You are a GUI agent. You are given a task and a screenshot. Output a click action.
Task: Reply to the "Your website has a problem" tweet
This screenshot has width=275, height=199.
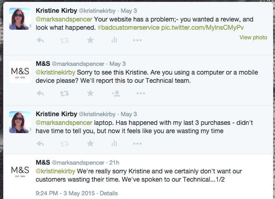coord(40,40)
